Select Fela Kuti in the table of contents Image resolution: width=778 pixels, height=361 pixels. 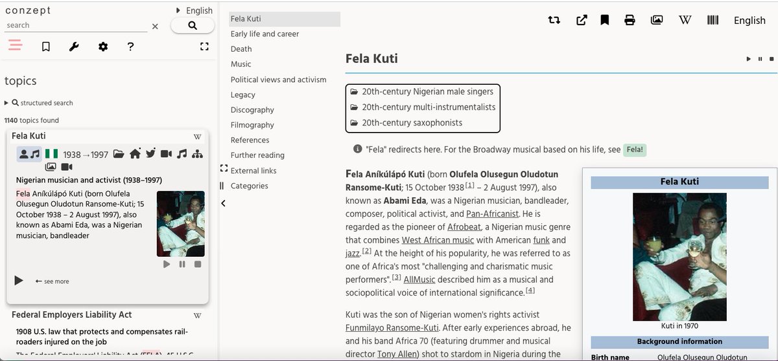(x=284, y=19)
